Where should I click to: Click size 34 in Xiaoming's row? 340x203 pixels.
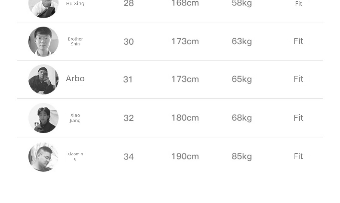[129, 156]
